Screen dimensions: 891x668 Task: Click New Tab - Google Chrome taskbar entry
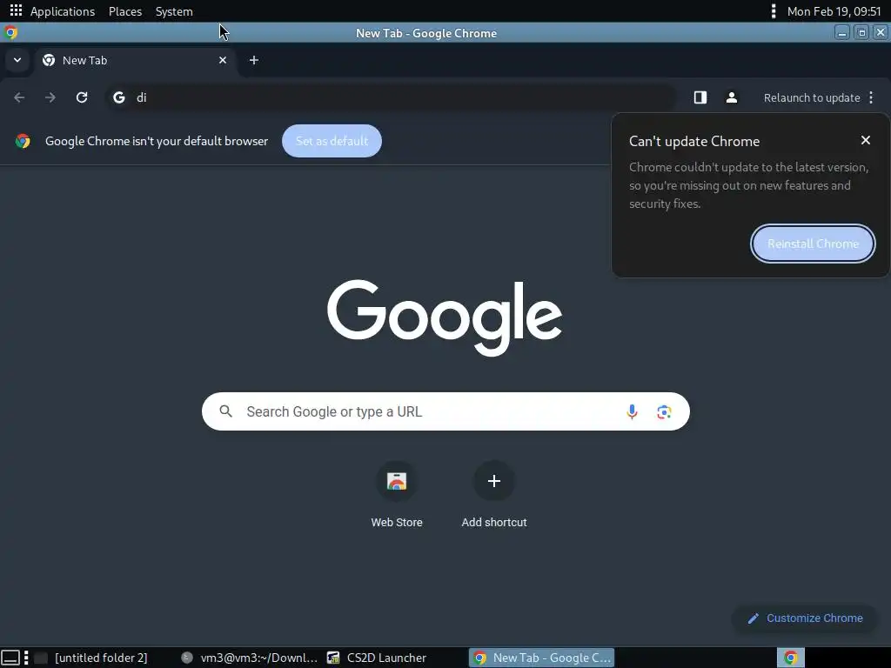coord(541,658)
